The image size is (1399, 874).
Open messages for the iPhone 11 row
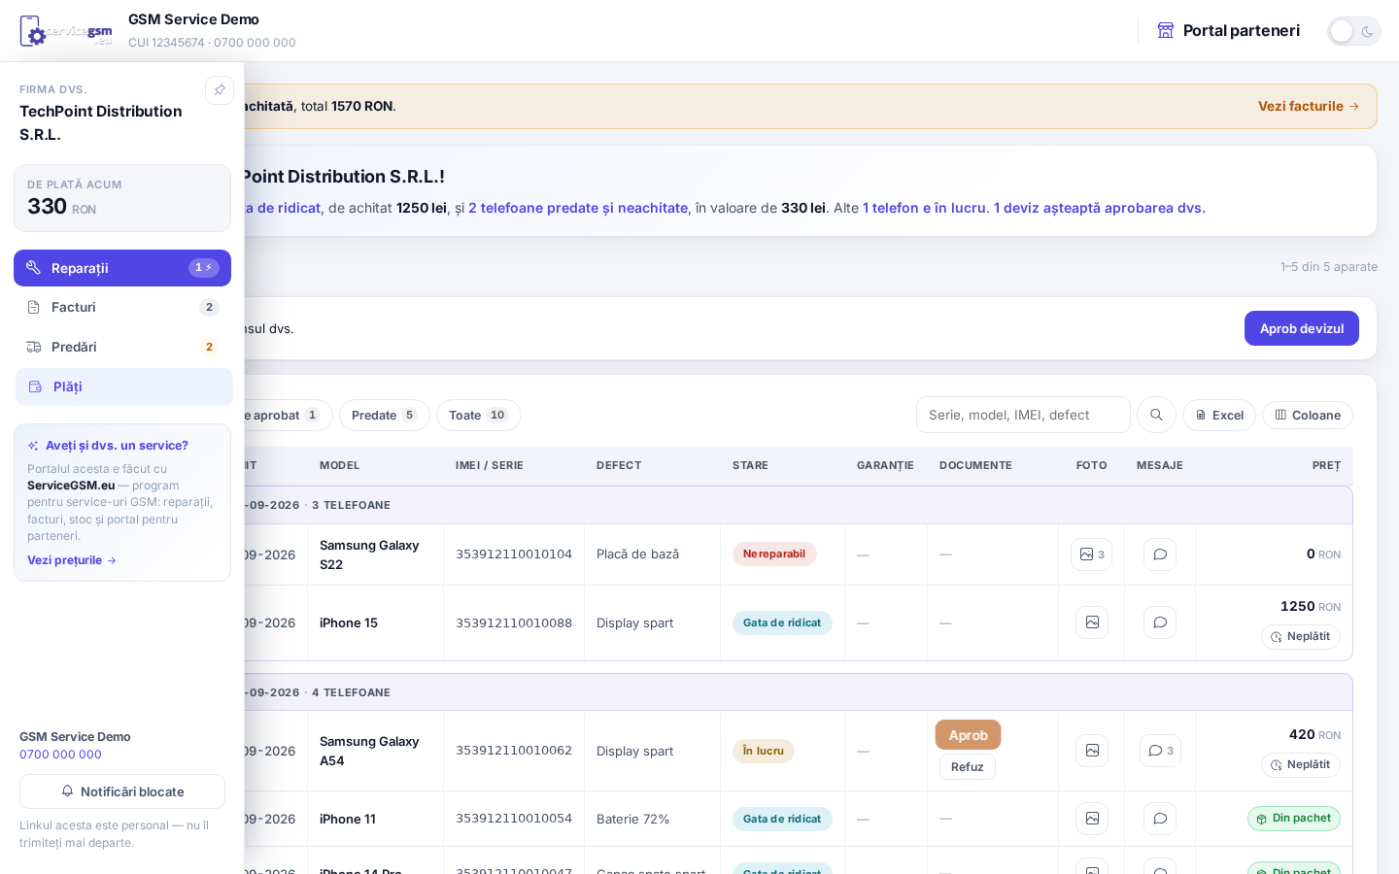point(1160,819)
